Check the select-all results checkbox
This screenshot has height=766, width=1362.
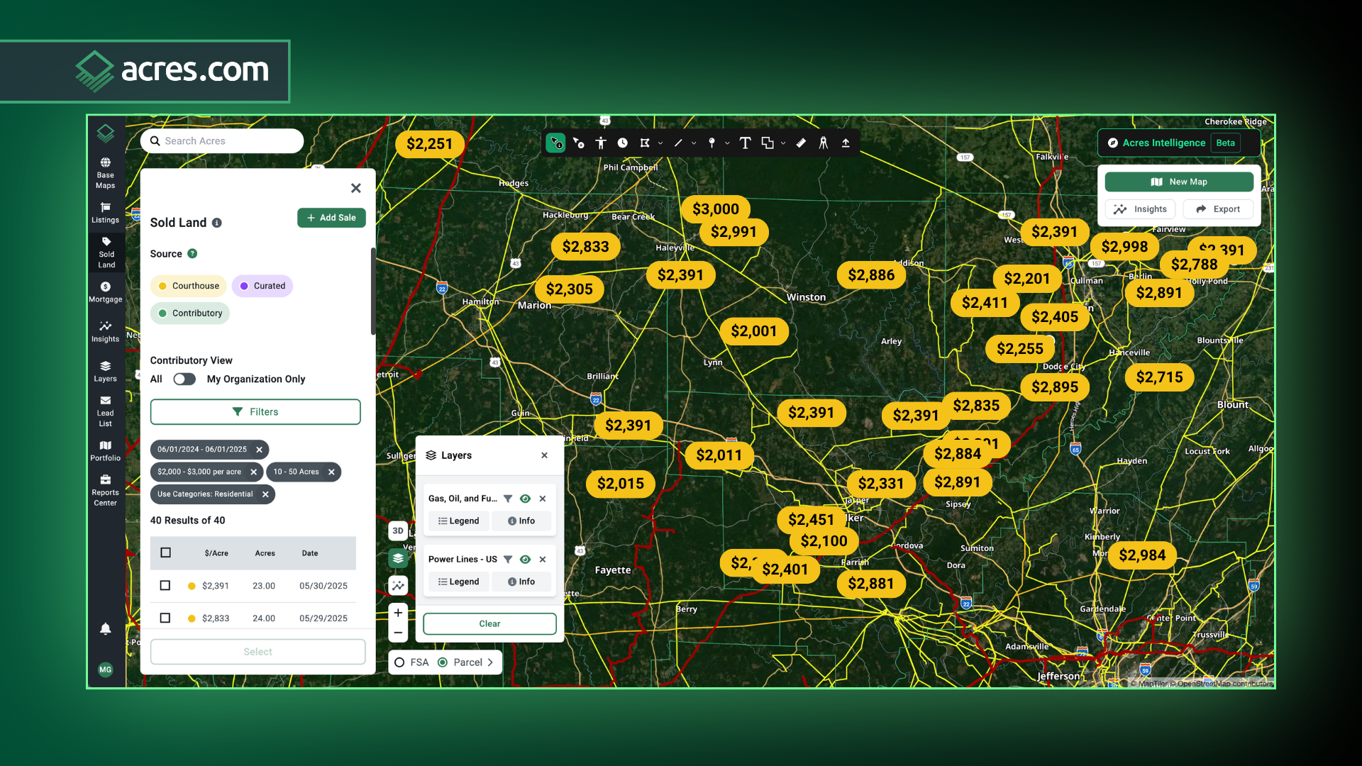tap(165, 553)
